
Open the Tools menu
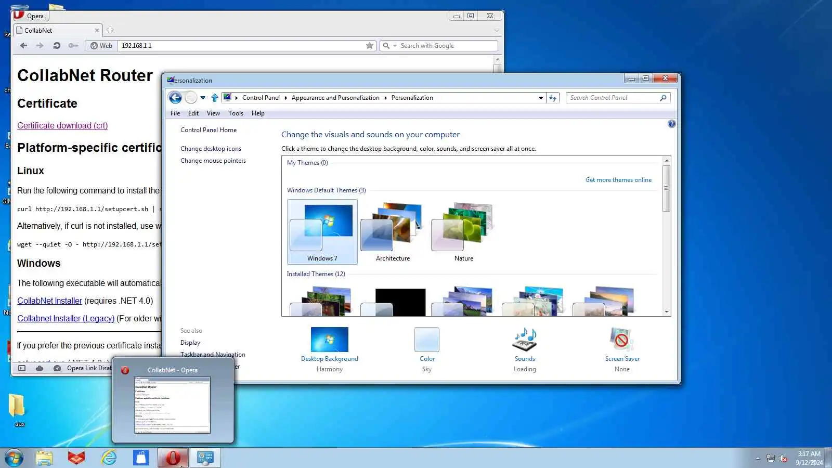(236, 113)
